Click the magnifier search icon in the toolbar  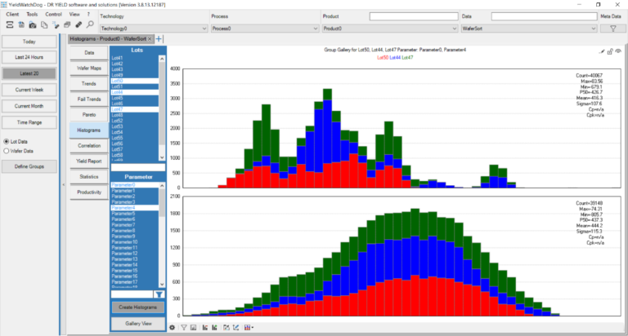point(90,24)
